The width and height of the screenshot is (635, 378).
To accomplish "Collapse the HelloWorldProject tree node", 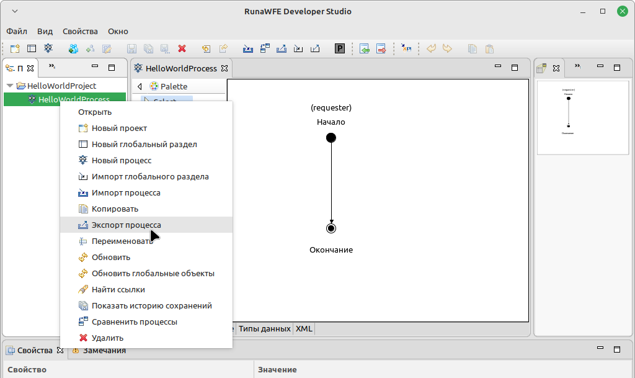I will (x=10, y=86).
